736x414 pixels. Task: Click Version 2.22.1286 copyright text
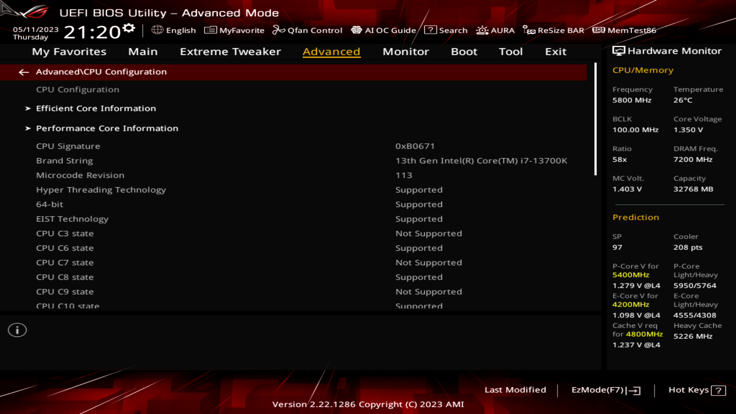point(368,404)
